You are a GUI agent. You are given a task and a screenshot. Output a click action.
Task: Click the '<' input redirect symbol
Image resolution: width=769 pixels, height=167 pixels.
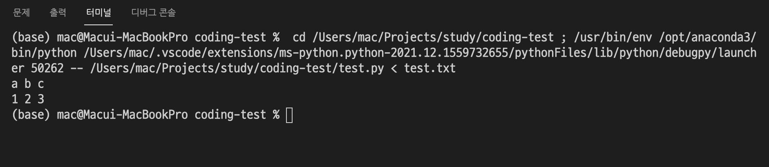point(394,68)
